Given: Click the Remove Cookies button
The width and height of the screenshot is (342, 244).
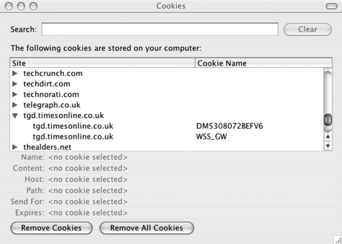Looking at the screenshot, I should coord(51,228).
